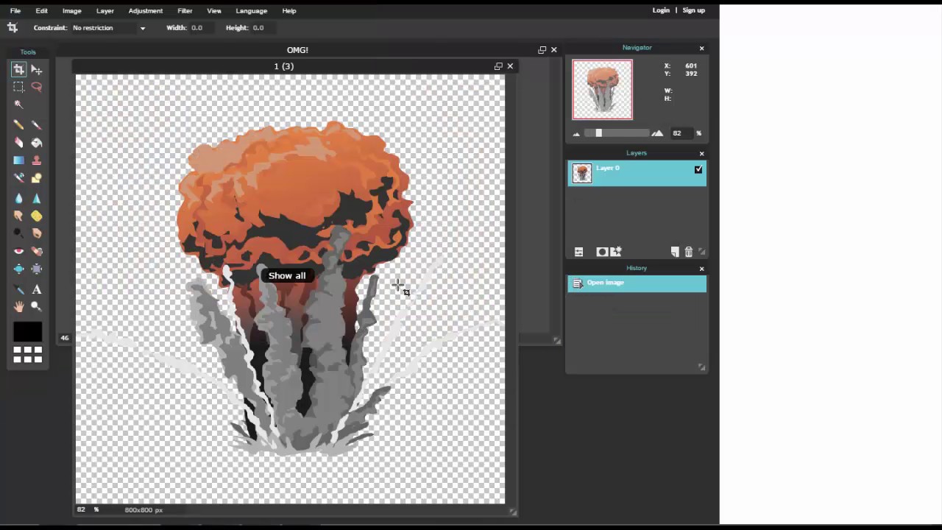
Task: Select the Lasso tool
Action: point(37,87)
